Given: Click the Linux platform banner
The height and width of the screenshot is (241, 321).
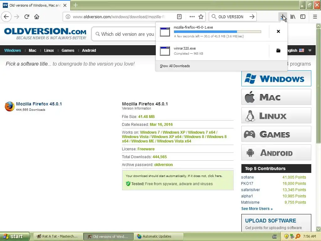Looking at the screenshot, I should (x=276, y=115).
